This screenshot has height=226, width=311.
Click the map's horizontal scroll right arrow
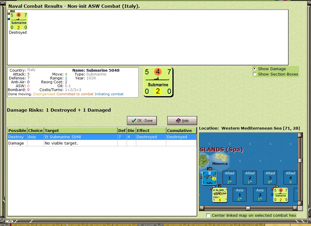(295, 208)
